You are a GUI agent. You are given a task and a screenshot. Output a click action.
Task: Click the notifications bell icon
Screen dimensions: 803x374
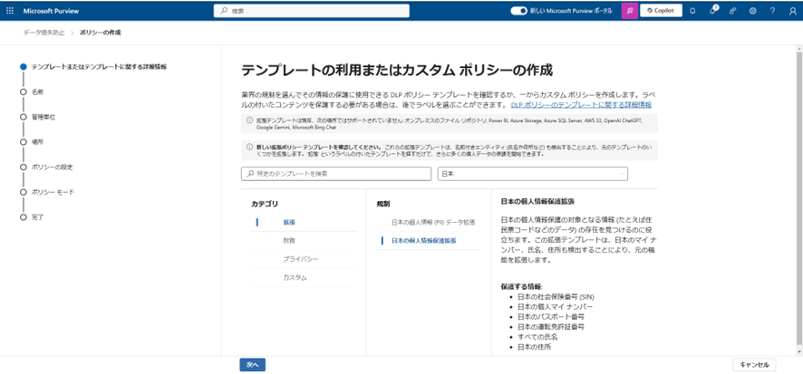pos(692,11)
